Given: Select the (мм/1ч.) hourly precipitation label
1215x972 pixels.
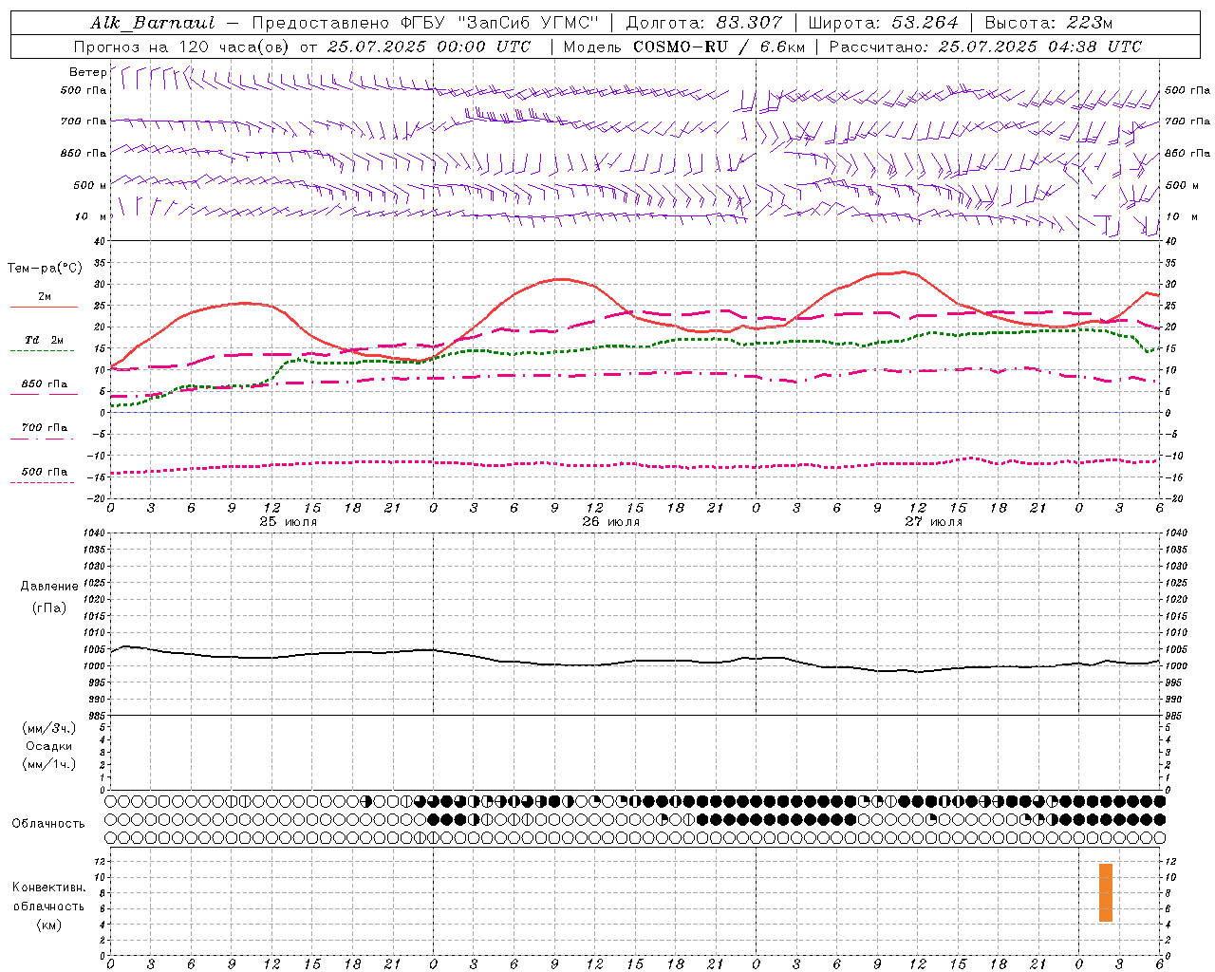Looking at the screenshot, I should [x=49, y=764].
